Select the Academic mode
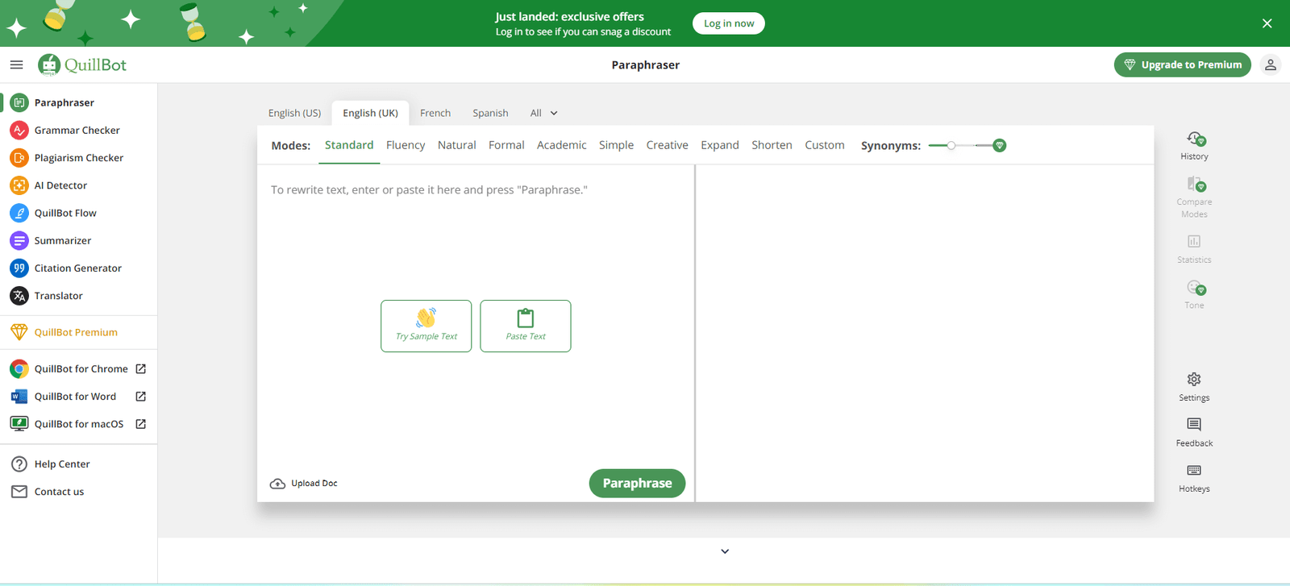 tap(562, 145)
